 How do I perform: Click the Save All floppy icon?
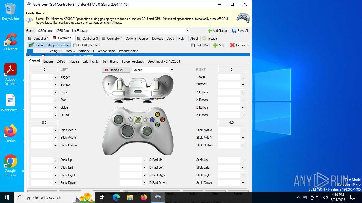pos(234,31)
